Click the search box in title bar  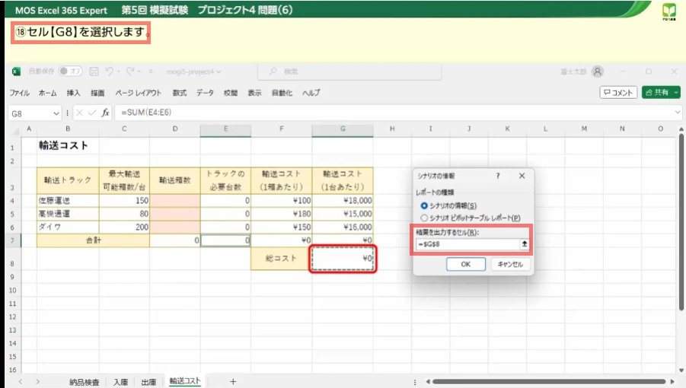point(349,72)
